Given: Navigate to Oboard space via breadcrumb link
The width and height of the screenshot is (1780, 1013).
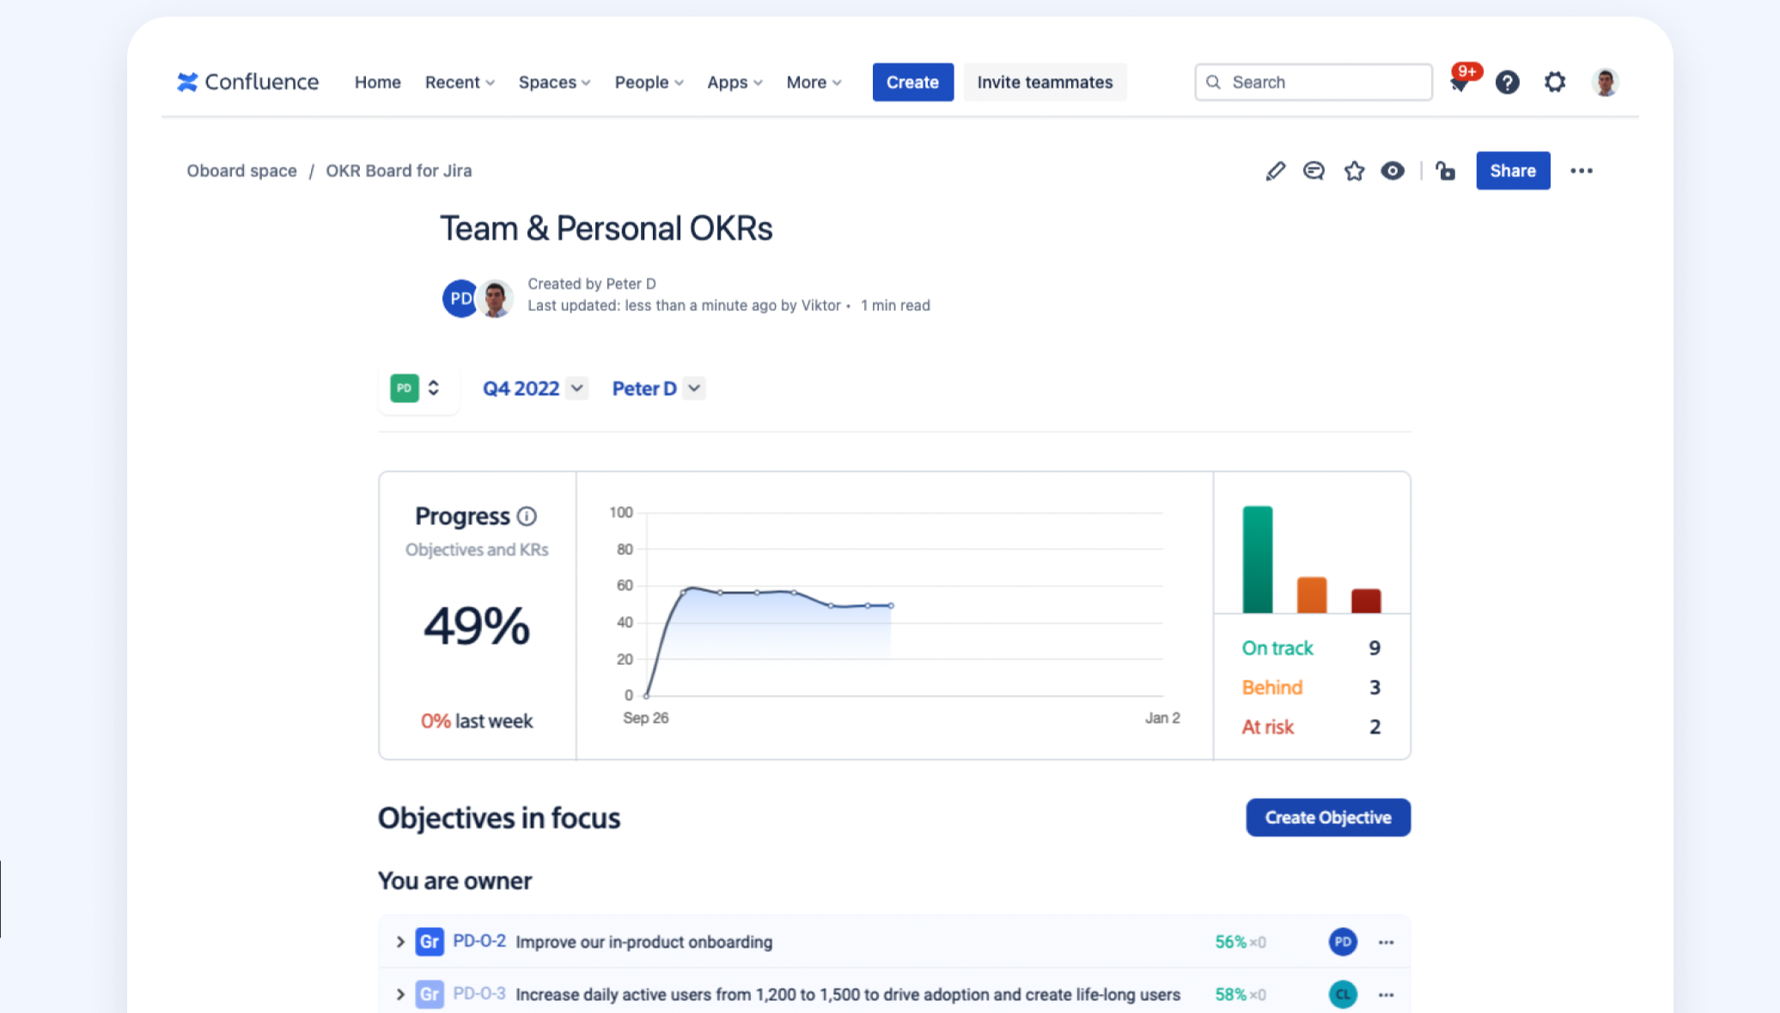Looking at the screenshot, I should pos(241,170).
